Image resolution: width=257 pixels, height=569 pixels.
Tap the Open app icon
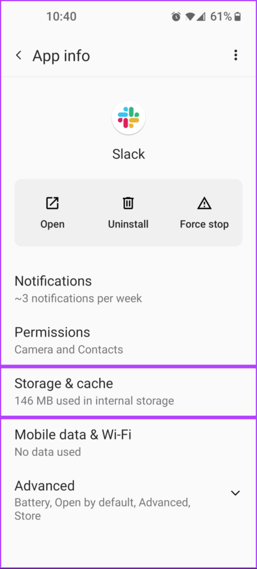(52, 203)
